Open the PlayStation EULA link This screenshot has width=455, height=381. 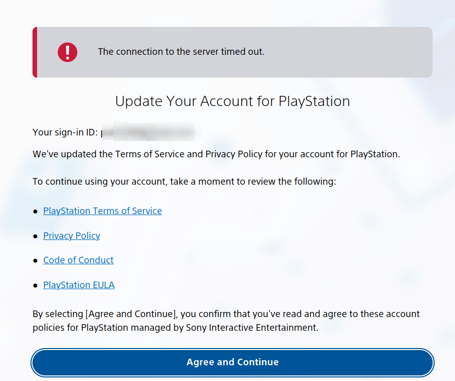click(79, 285)
